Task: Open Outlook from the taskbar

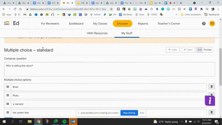Action: [x=73, y=122]
